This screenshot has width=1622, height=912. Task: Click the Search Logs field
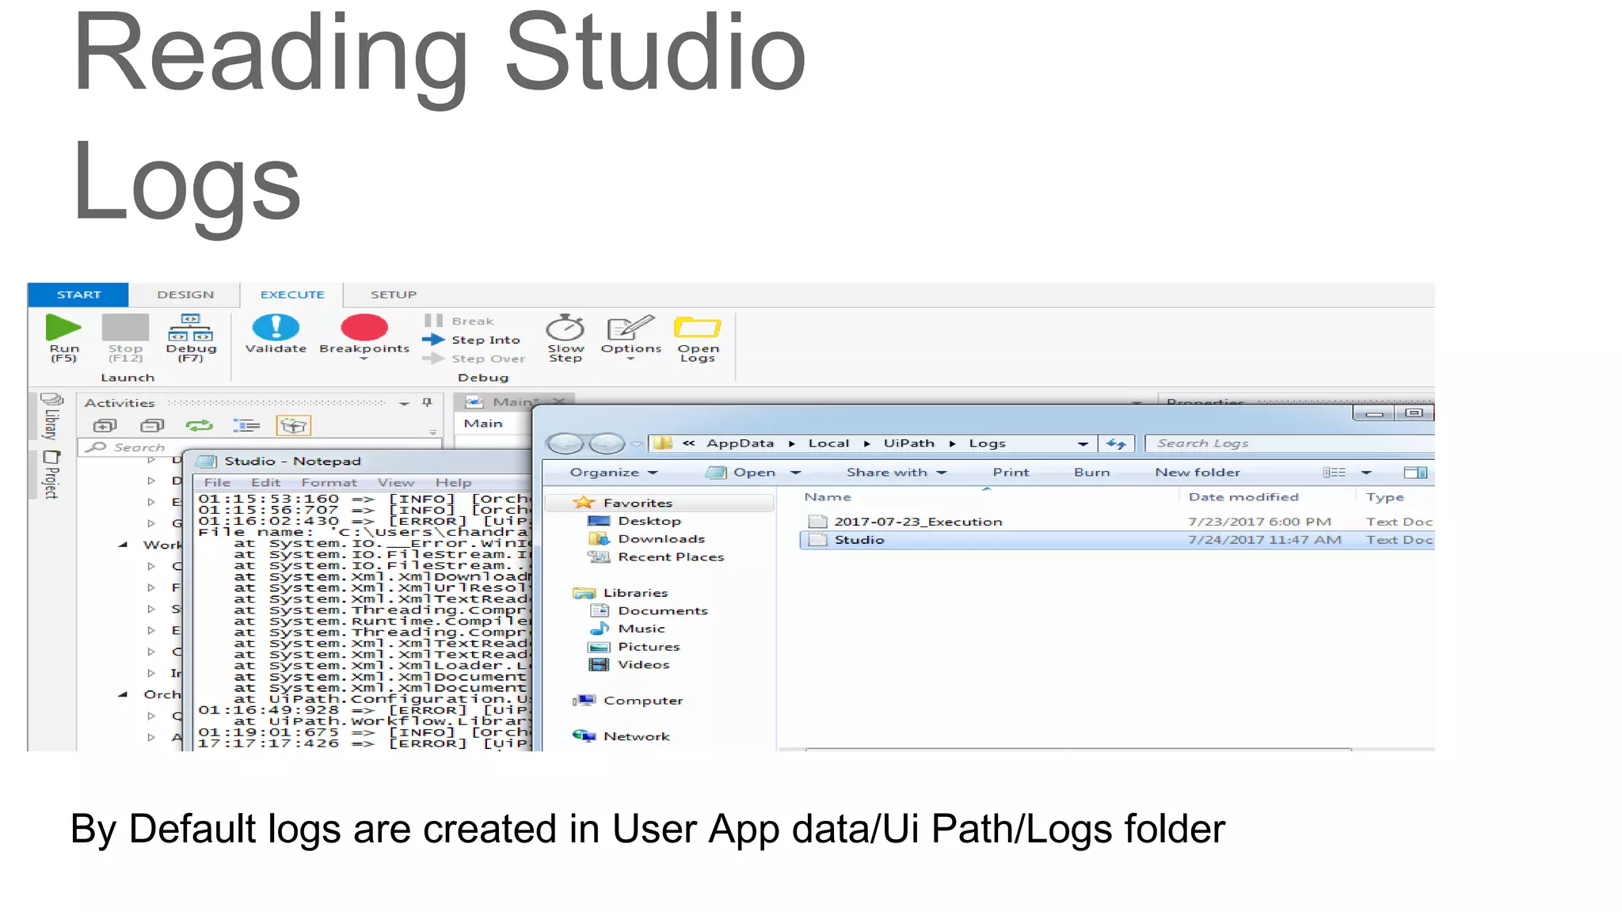[1291, 444]
